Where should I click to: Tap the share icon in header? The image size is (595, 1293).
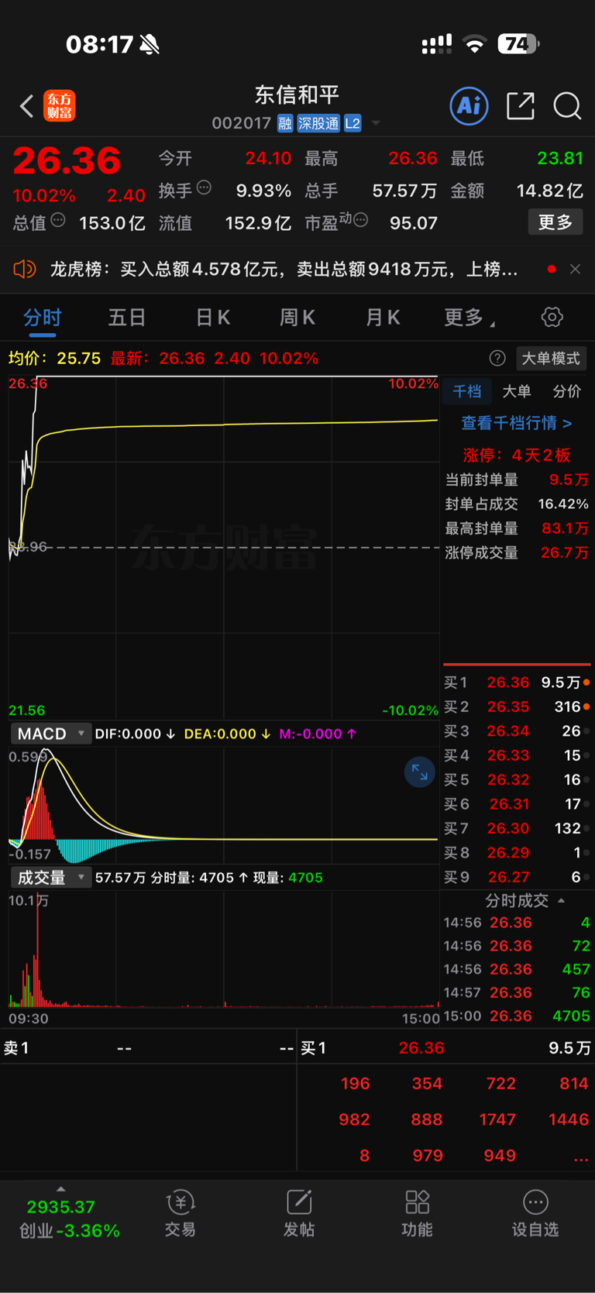pyautogui.click(x=521, y=105)
